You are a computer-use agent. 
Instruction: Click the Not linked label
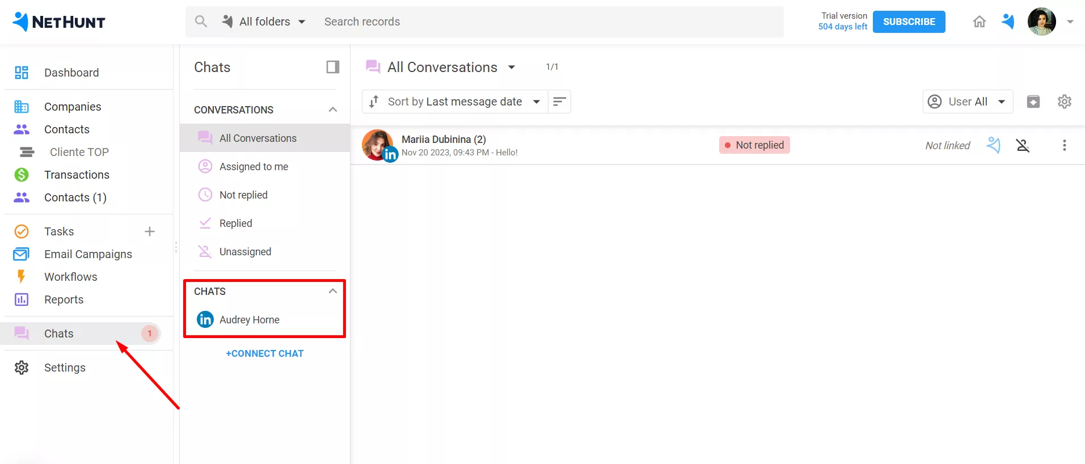(948, 146)
